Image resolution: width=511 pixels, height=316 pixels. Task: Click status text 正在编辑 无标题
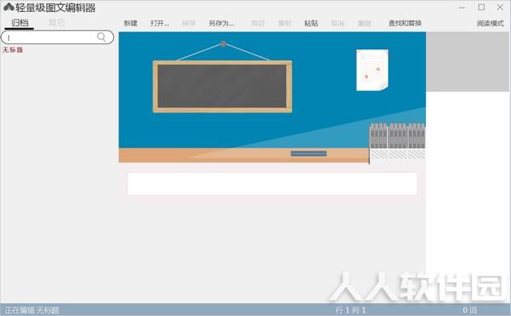[x=32, y=310]
